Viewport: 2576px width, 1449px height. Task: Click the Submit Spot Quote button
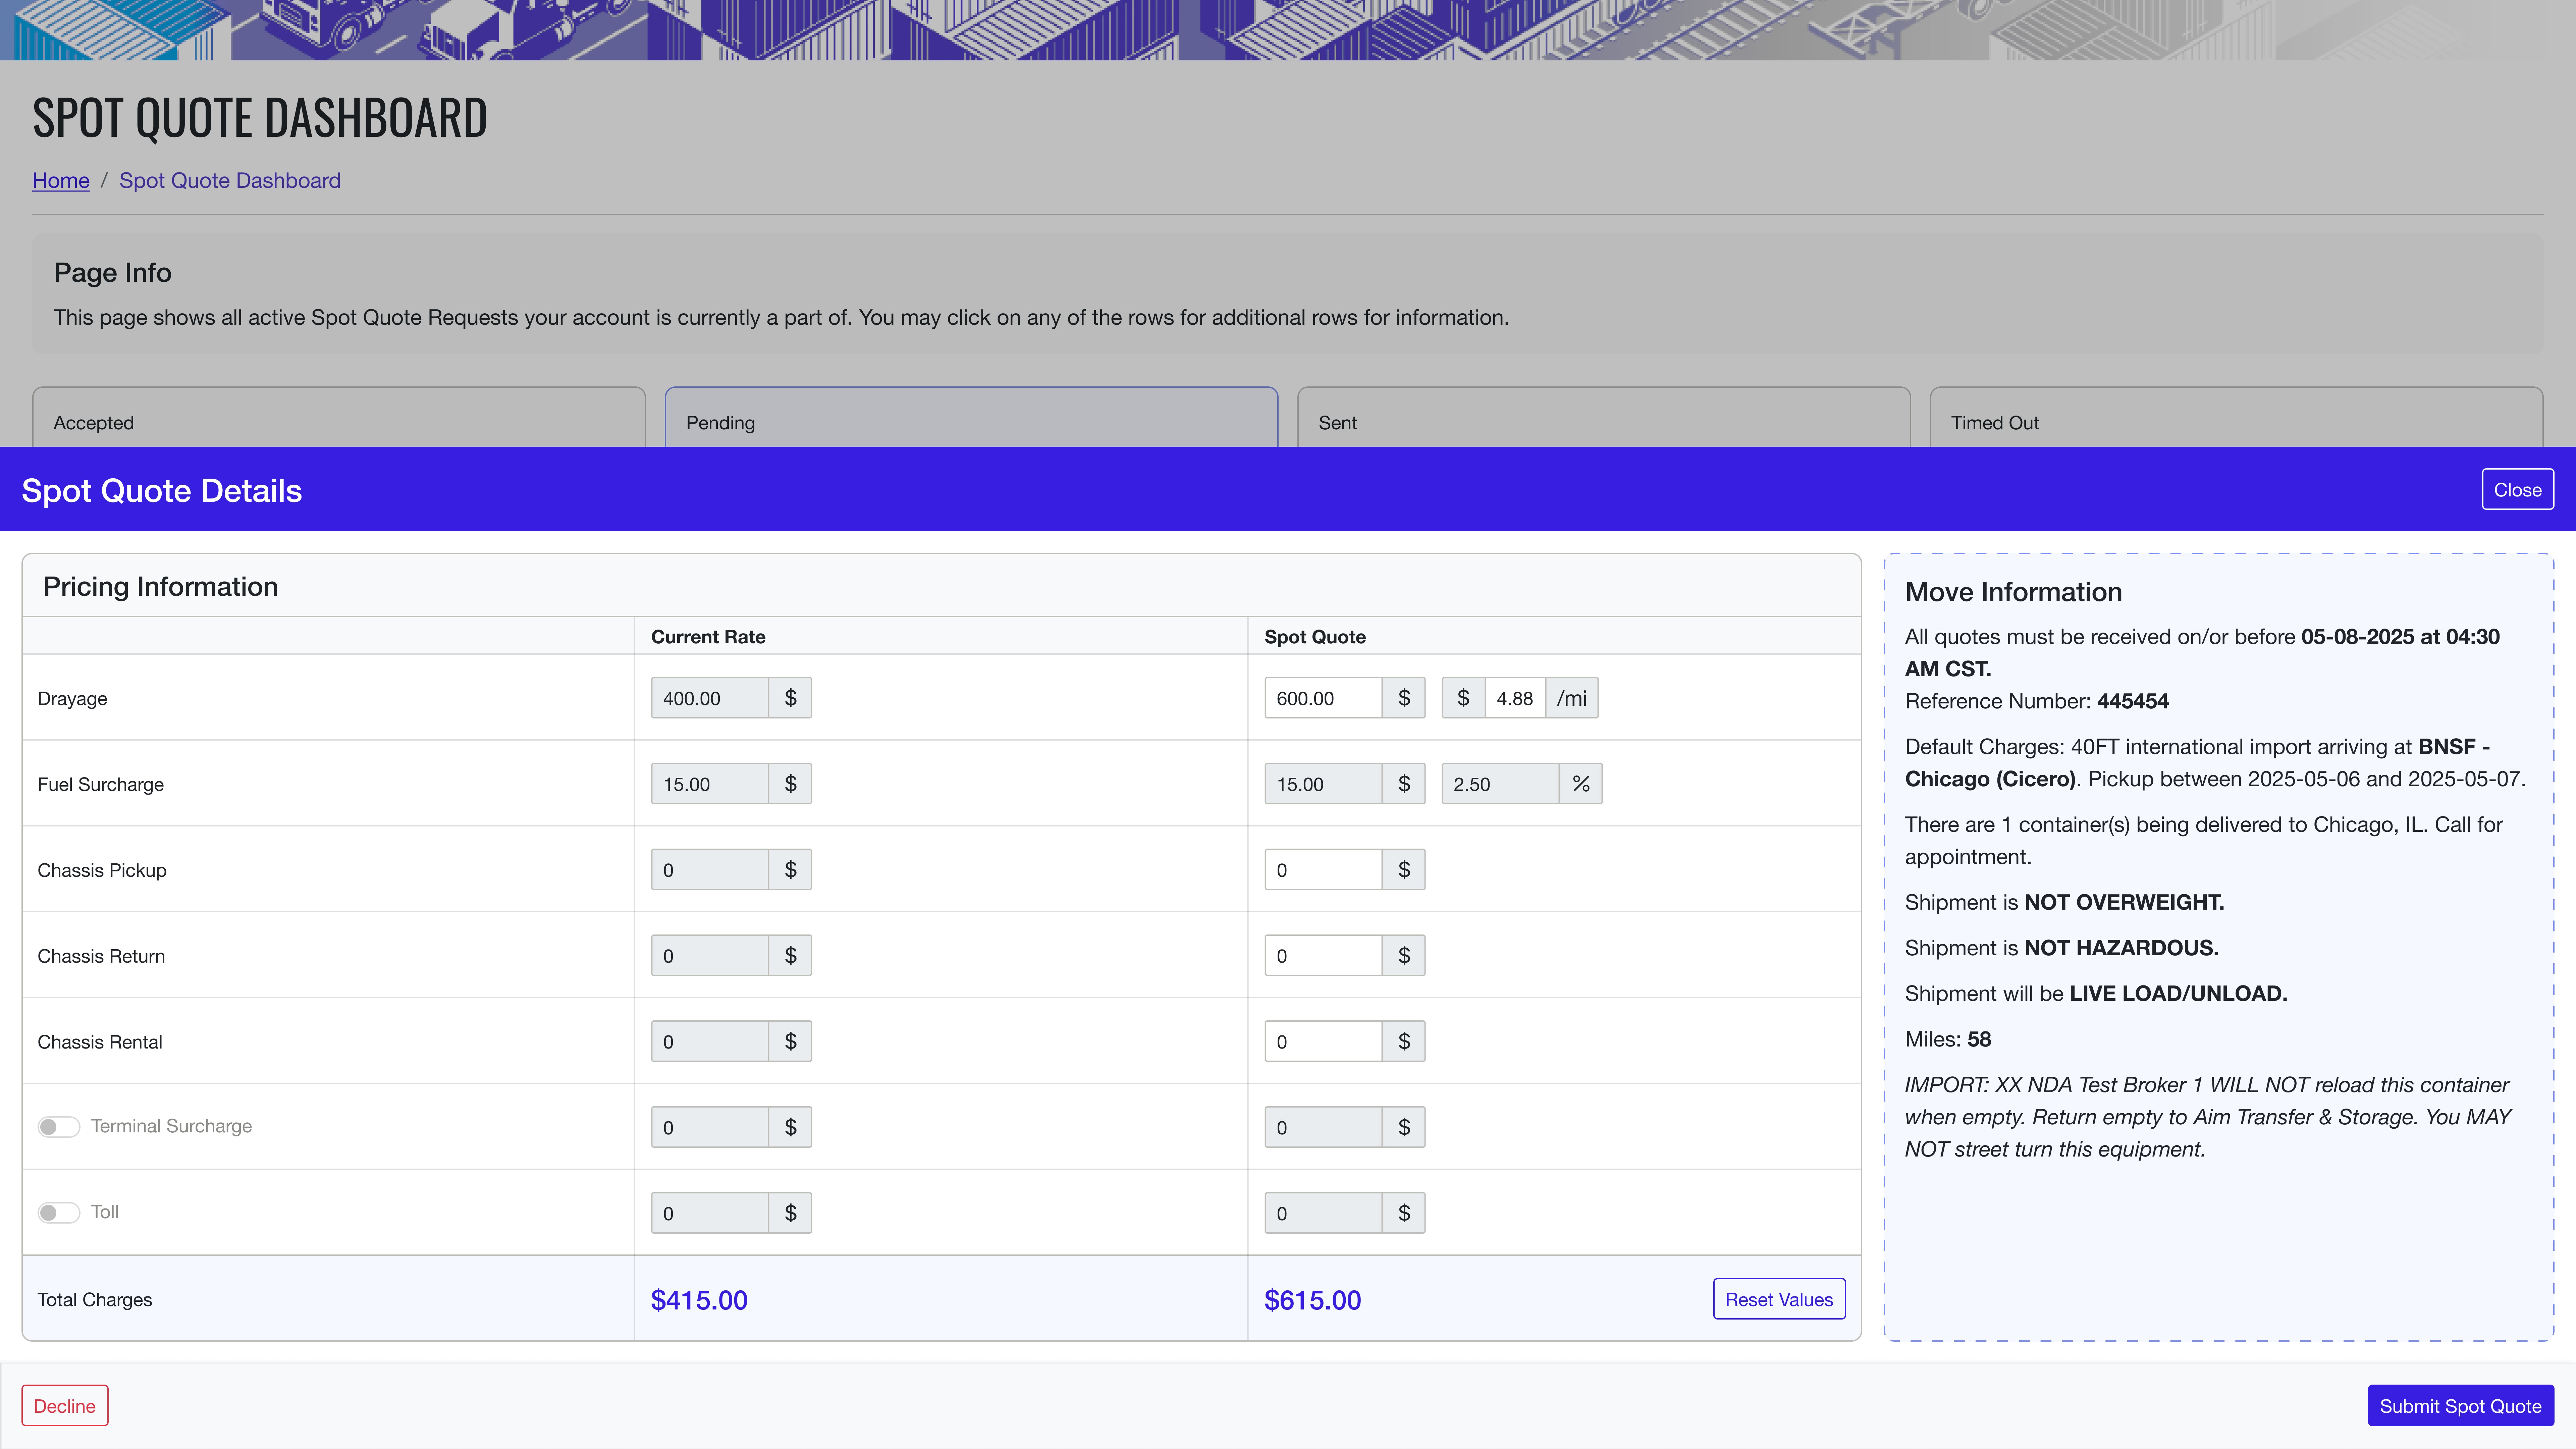[2460, 1406]
